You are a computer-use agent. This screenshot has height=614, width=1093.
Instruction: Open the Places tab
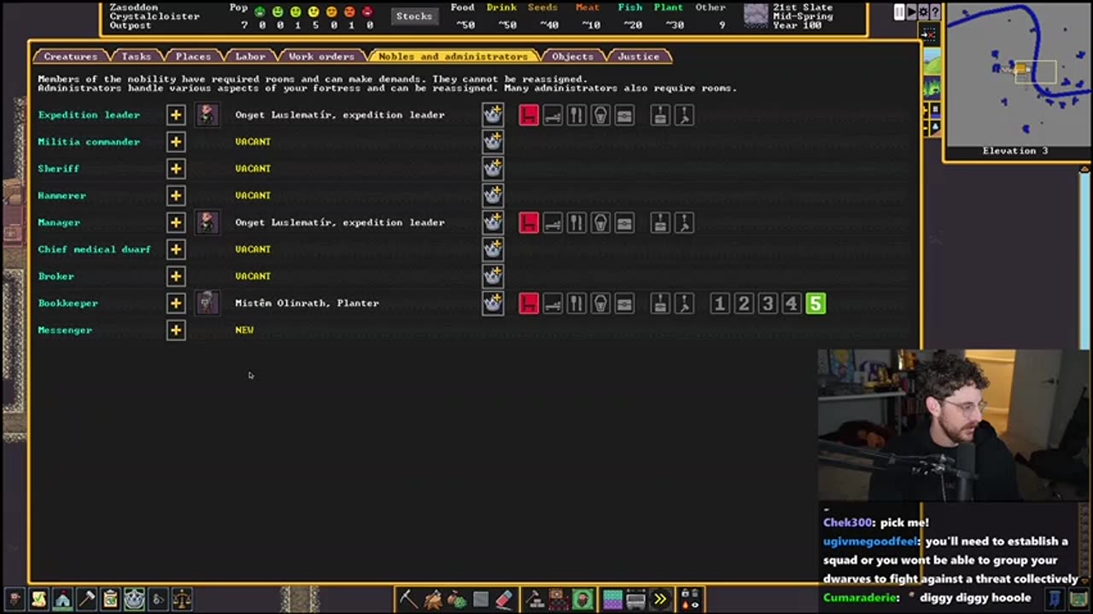[x=193, y=56]
